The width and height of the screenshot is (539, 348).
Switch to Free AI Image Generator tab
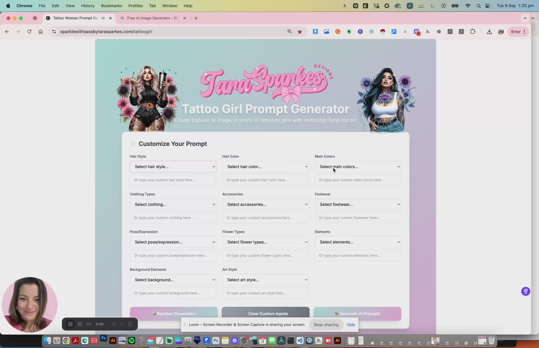153,18
